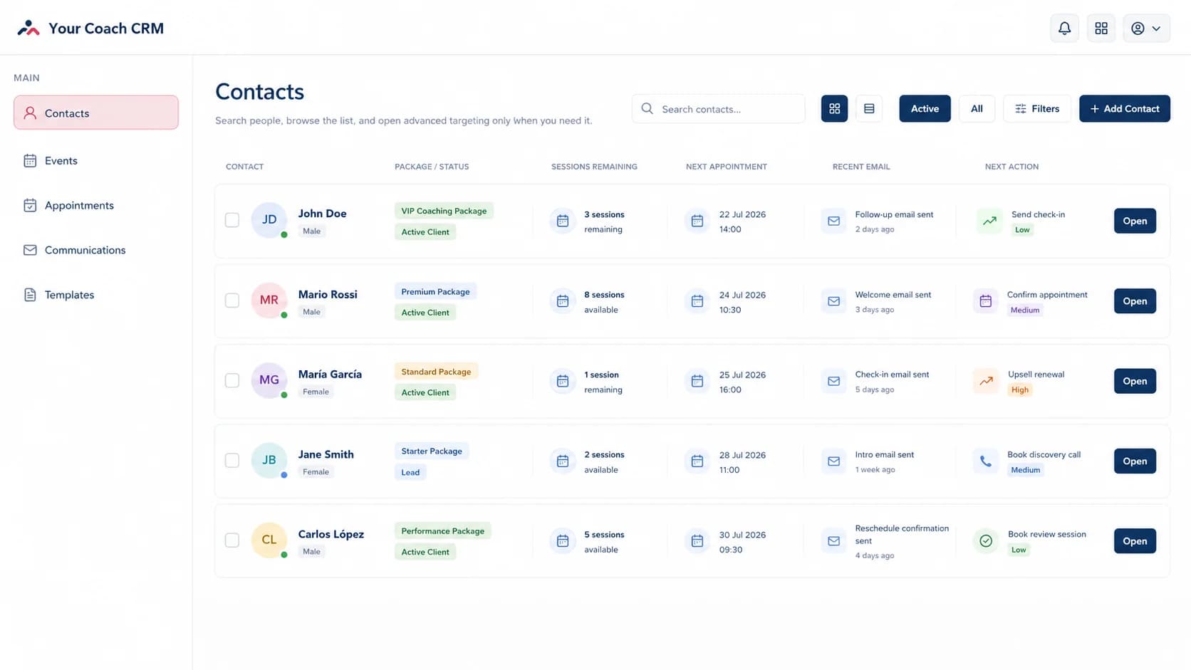Click the Add Contact button

(1124, 109)
